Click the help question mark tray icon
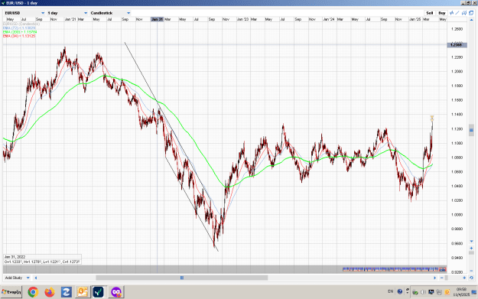The image size is (478, 299). [400, 291]
